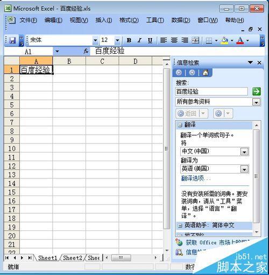Center align text

tap(174, 40)
